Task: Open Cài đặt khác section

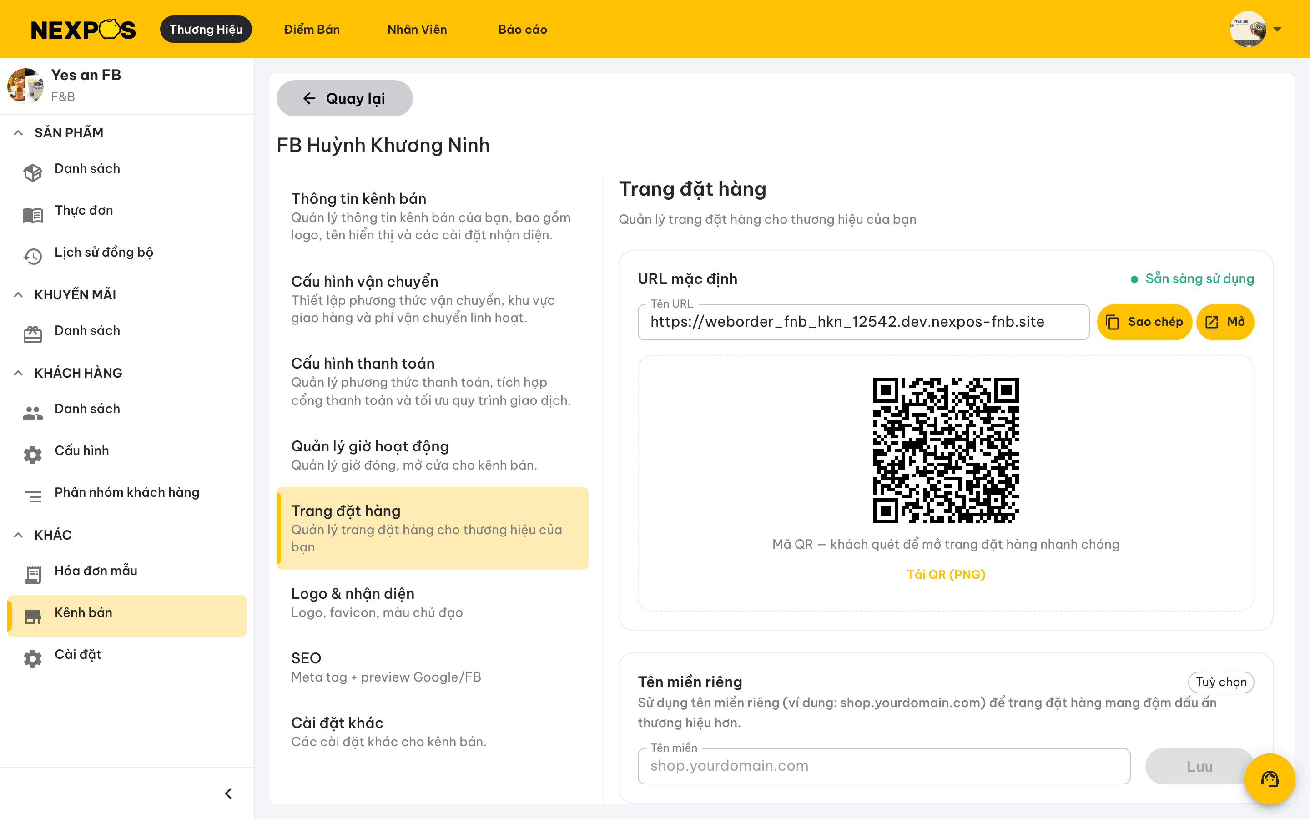Action: tap(432, 732)
